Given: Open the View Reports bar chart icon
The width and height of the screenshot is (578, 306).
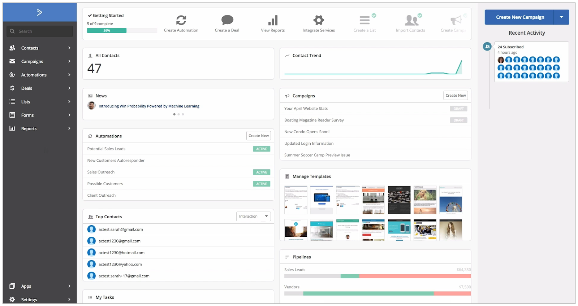Looking at the screenshot, I should point(273,20).
